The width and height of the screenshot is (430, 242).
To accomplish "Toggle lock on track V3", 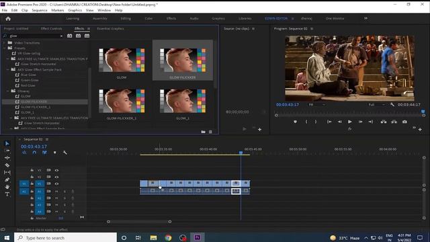I will [32, 170].
